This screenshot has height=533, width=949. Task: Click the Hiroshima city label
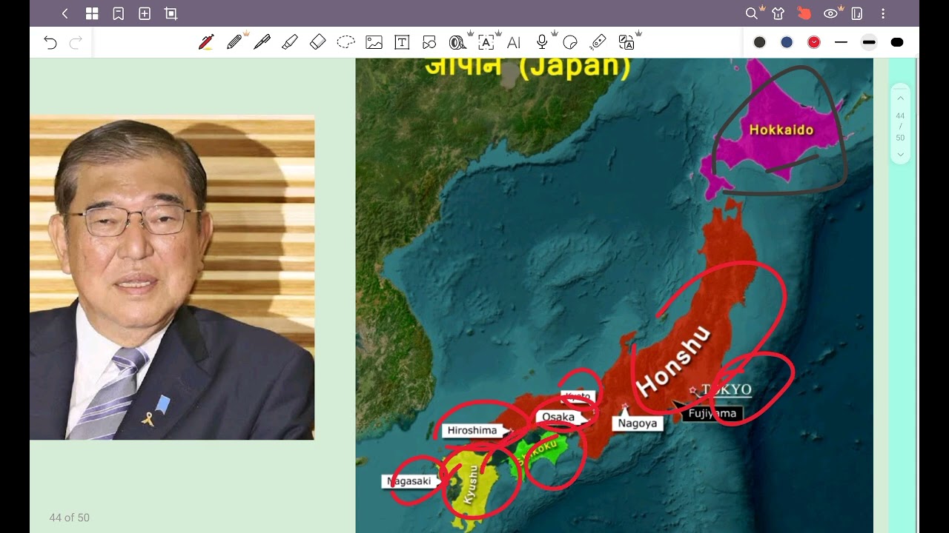(472, 430)
